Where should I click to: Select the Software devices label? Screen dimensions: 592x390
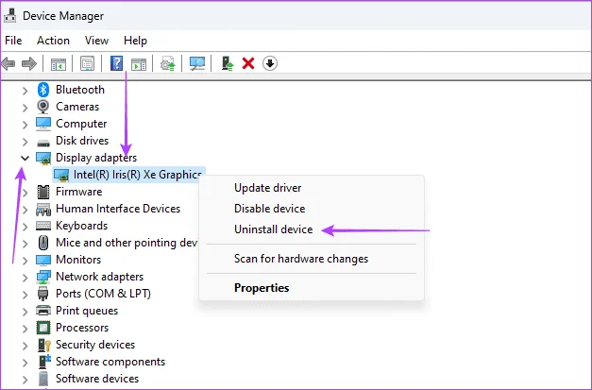pyautogui.click(x=97, y=379)
